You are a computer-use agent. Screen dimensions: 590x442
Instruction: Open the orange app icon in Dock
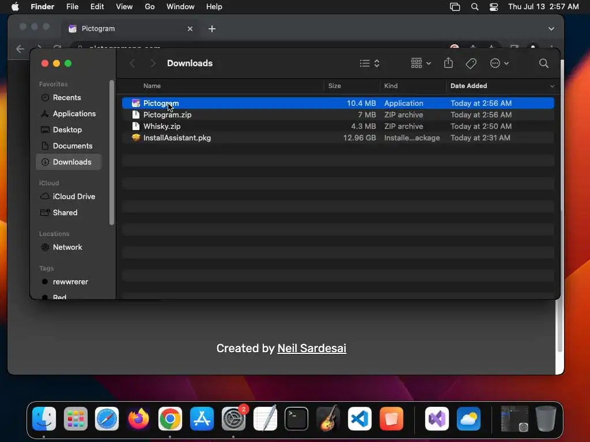coord(391,418)
